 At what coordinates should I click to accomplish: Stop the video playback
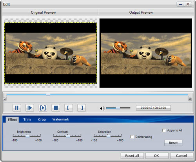click(x=56, y=108)
